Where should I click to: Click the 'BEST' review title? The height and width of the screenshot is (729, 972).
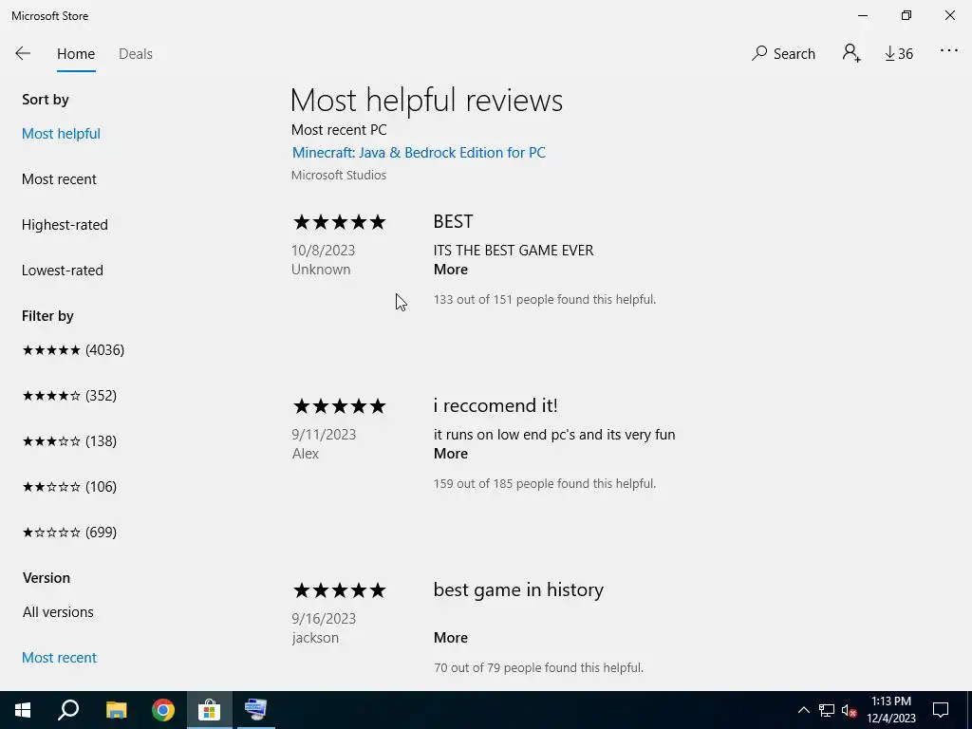453,221
